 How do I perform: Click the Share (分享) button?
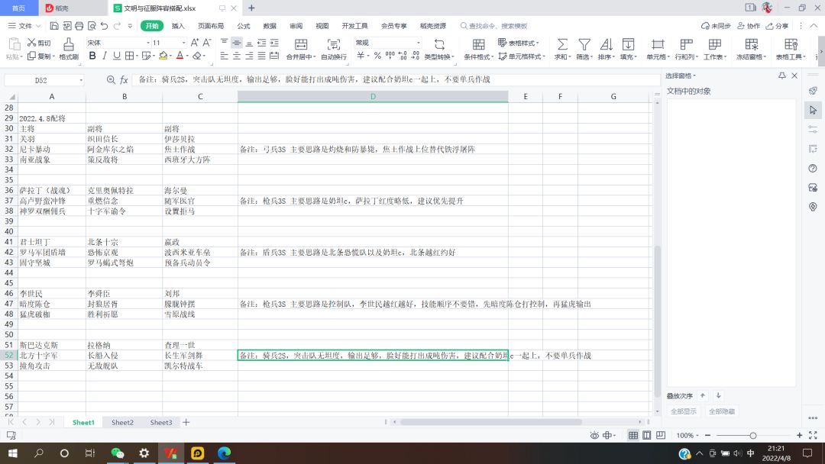pyautogui.click(x=777, y=26)
